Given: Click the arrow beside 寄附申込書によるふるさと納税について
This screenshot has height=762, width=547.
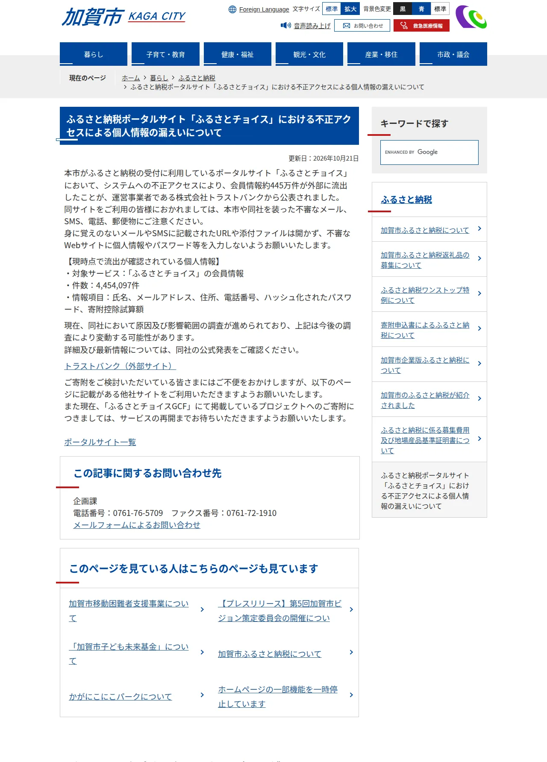Looking at the screenshot, I should (x=479, y=328).
